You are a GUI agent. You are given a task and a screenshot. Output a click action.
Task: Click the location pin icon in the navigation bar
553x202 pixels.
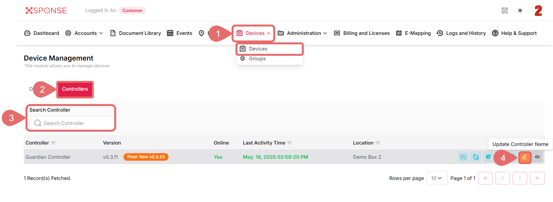click(201, 33)
